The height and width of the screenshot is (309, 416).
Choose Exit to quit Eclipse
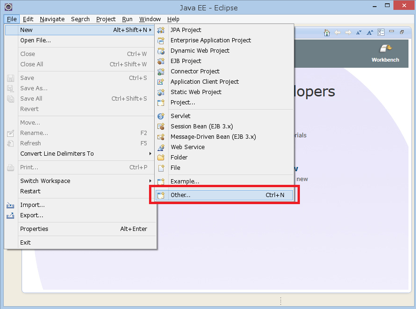pos(79,242)
